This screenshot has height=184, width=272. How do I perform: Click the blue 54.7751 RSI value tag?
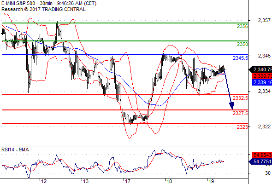tap(260, 161)
